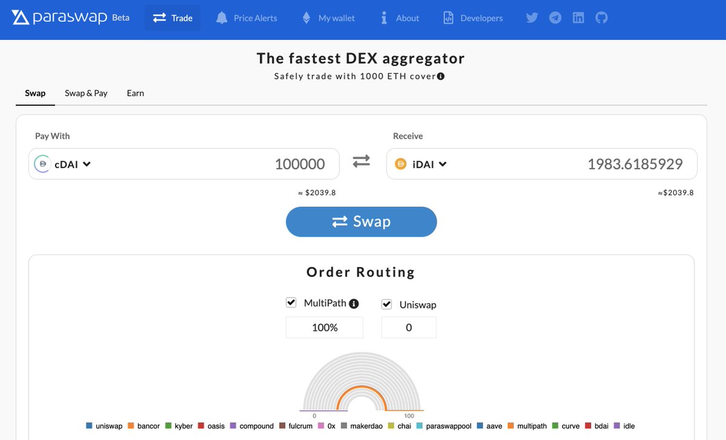Click the bdai legend swatch
726x440 pixels.
click(x=587, y=426)
